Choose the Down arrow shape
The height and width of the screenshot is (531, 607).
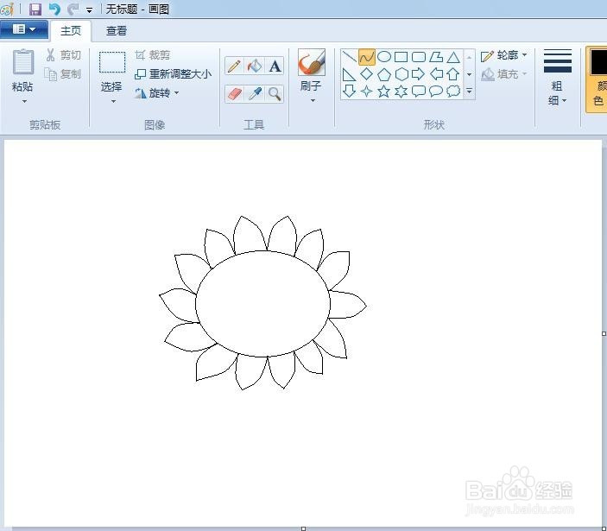(349, 92)
